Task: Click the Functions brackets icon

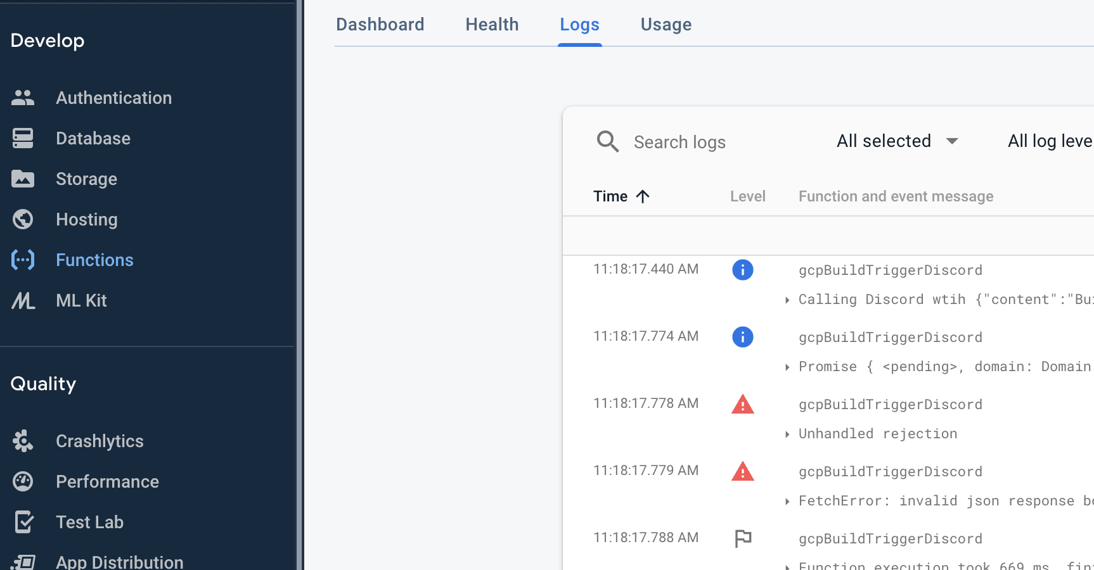Action: point(23,260)
